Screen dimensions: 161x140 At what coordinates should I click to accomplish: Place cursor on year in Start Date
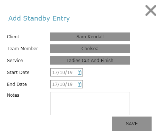coord(70,73)
